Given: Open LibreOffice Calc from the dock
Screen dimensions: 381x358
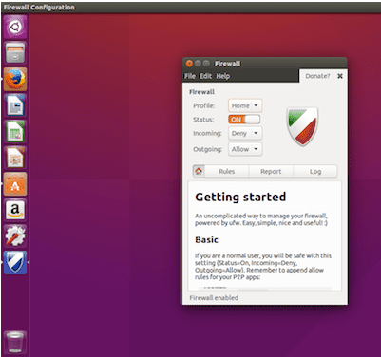Looking at the screenshot, I should 15,132.
